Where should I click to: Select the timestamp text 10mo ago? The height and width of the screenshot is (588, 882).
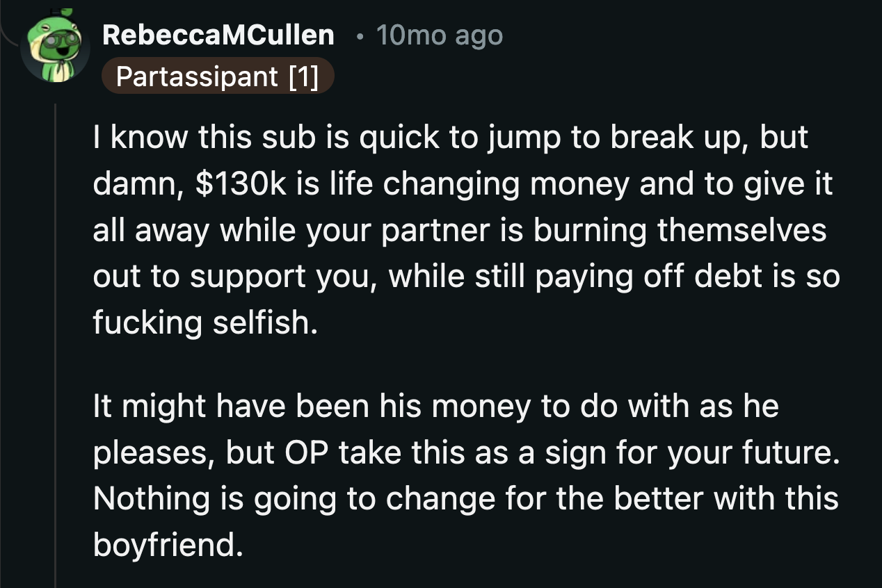[438, 35]
